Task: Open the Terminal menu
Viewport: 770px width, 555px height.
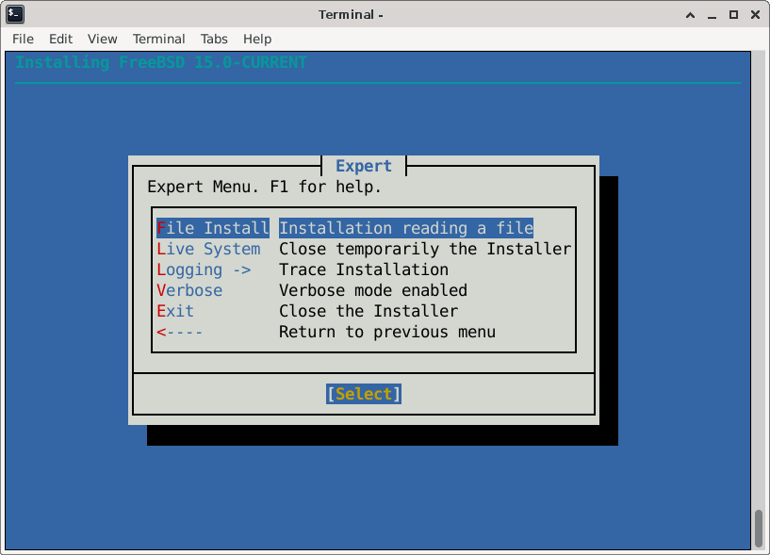Action: (158, 39)
